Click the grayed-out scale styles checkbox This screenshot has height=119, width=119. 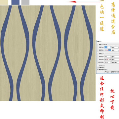98,66
